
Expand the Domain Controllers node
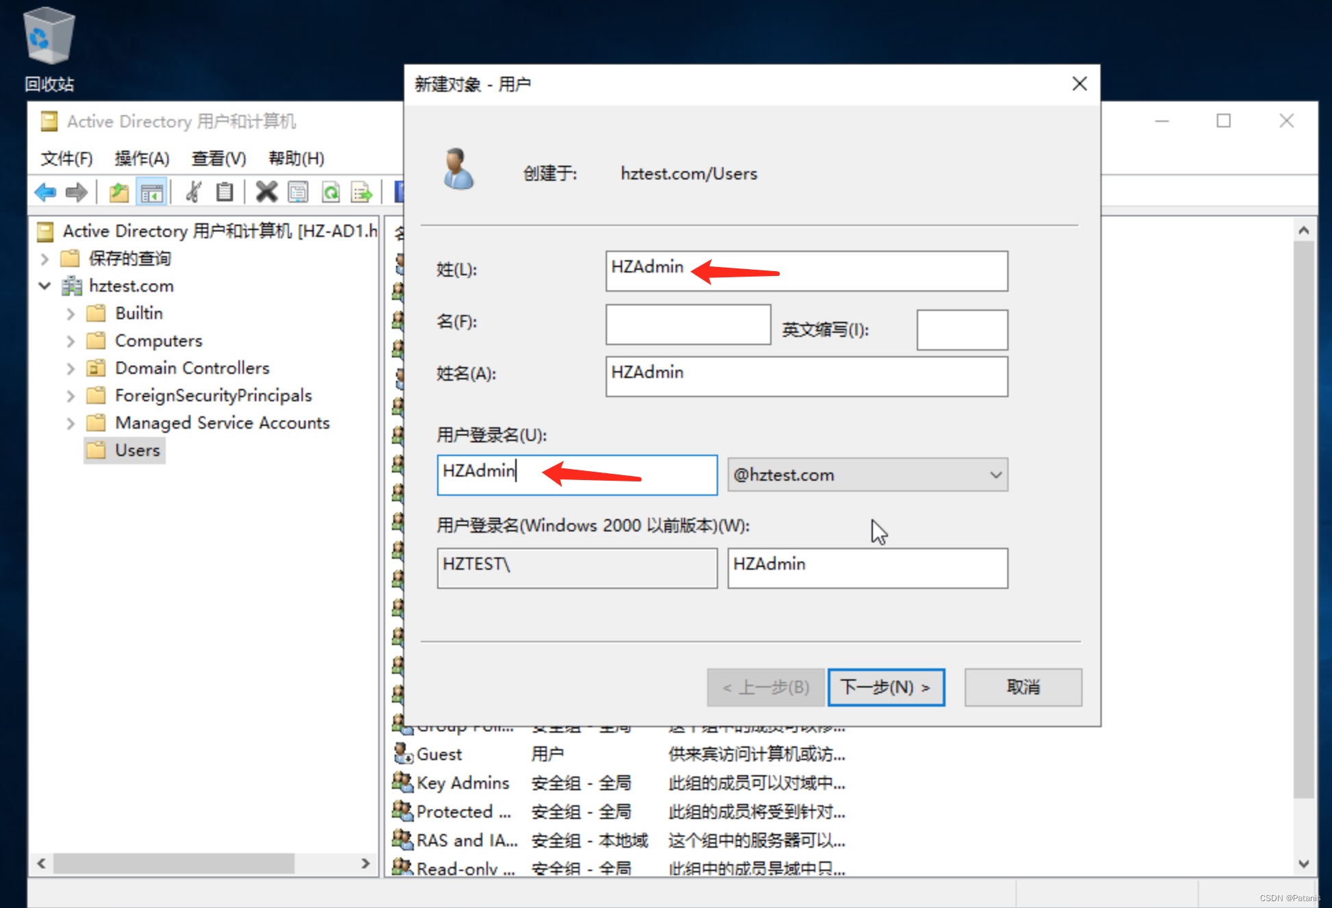coord(71,368)
